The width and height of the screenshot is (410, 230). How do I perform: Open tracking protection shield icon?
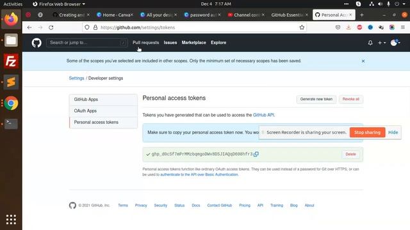[87, 27]
